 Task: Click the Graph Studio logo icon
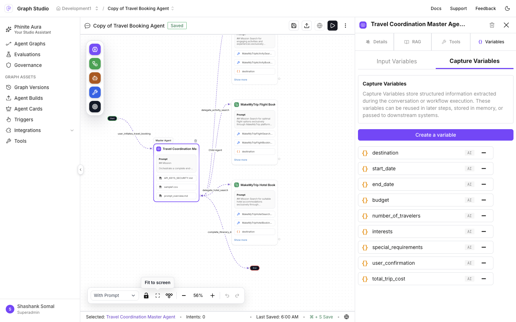9,9
